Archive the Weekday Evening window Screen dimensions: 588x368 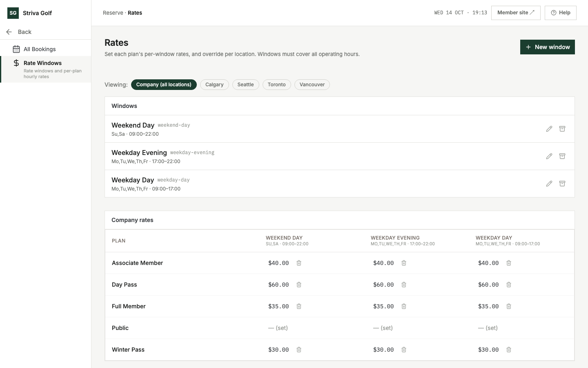[562, 156]
